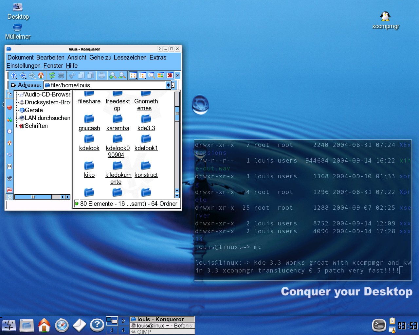This screenshot has height=335, width=419.
Task: Open the Fenster menu
Action: (x=53, y=66)
